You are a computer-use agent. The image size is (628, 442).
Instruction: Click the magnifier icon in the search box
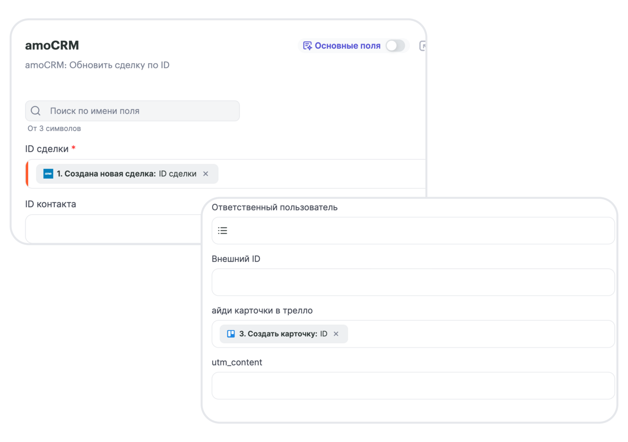pyautogui.click(x=36, y=111)
